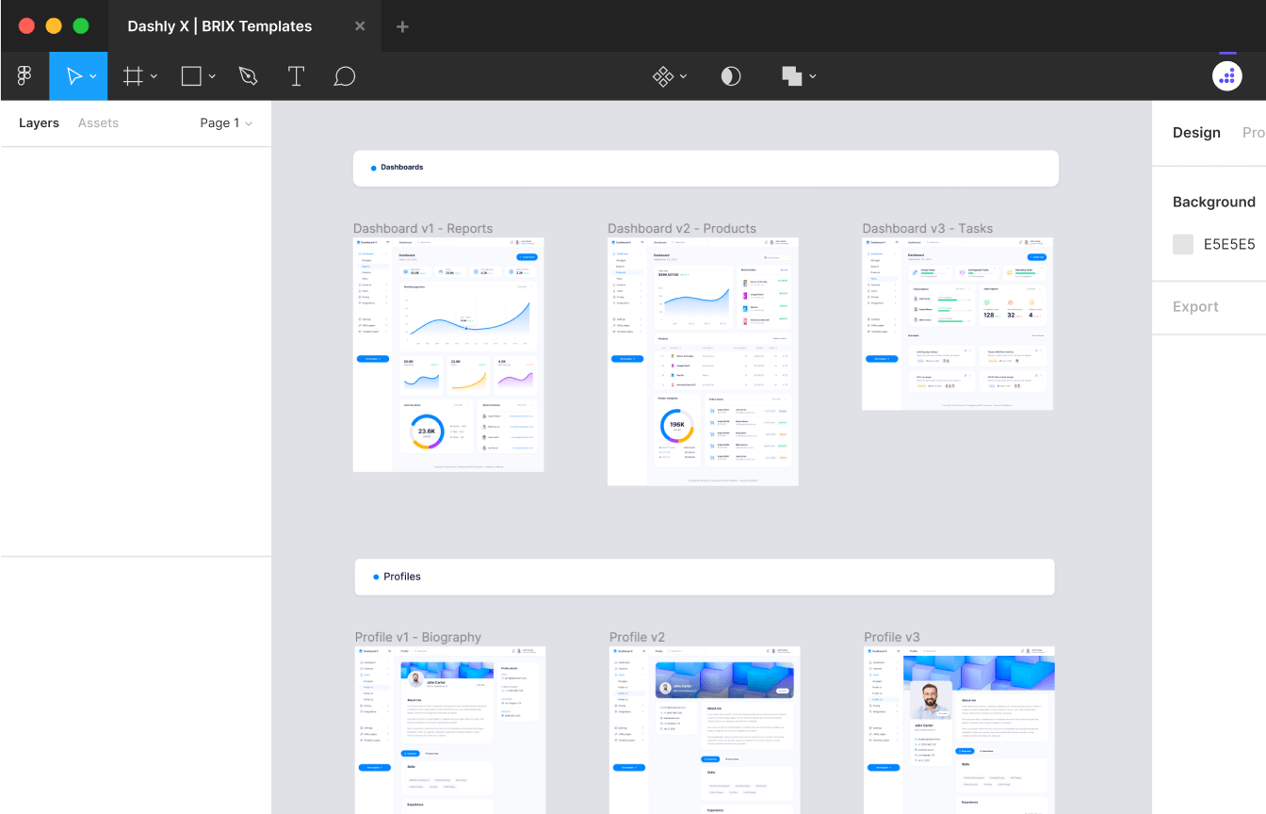Switch to the Assets tab
This screenshot has height=814, width=1266.
[x=98, y=122]
